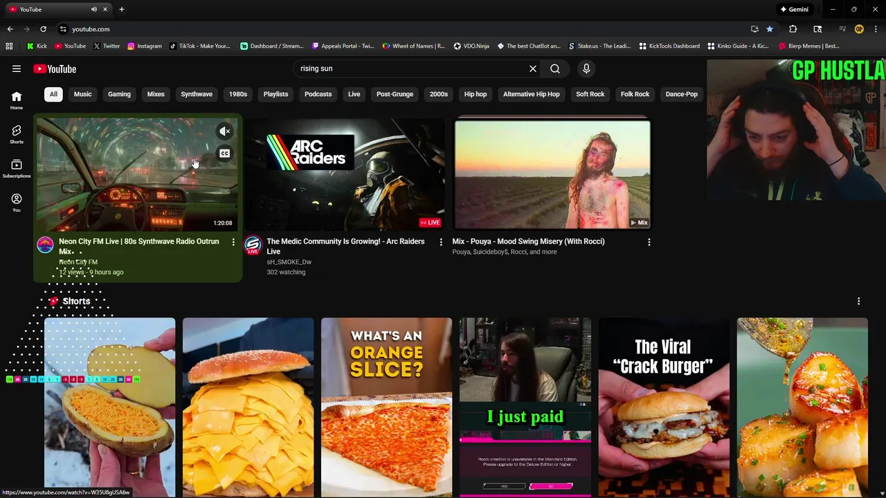Select the Synthwave filter chip
This screenshot has width=886, height=498.
pos(197,94)
